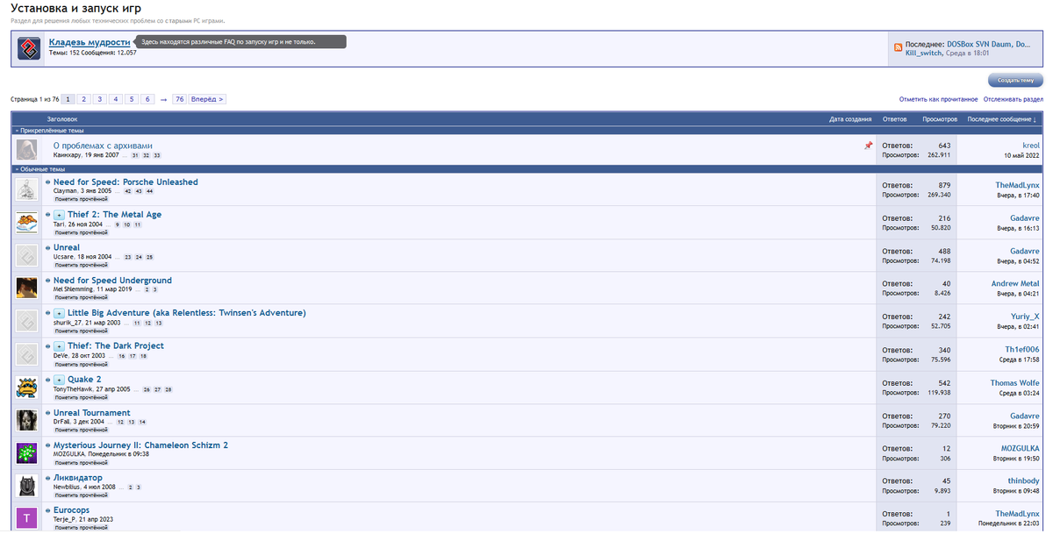Open page 44 of Porsche Unleashed thread

pos(149,190)
